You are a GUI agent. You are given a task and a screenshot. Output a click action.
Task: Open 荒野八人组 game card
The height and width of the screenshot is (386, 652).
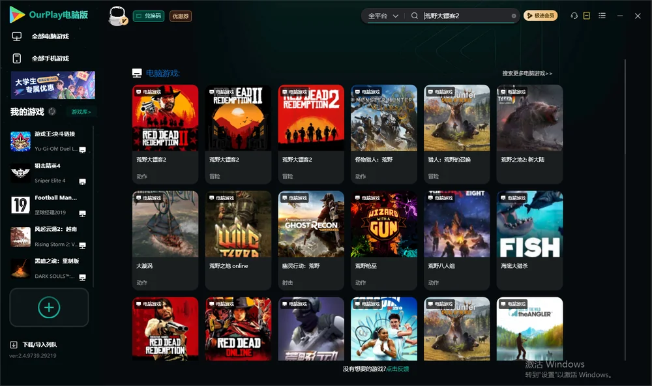[456, 240]
